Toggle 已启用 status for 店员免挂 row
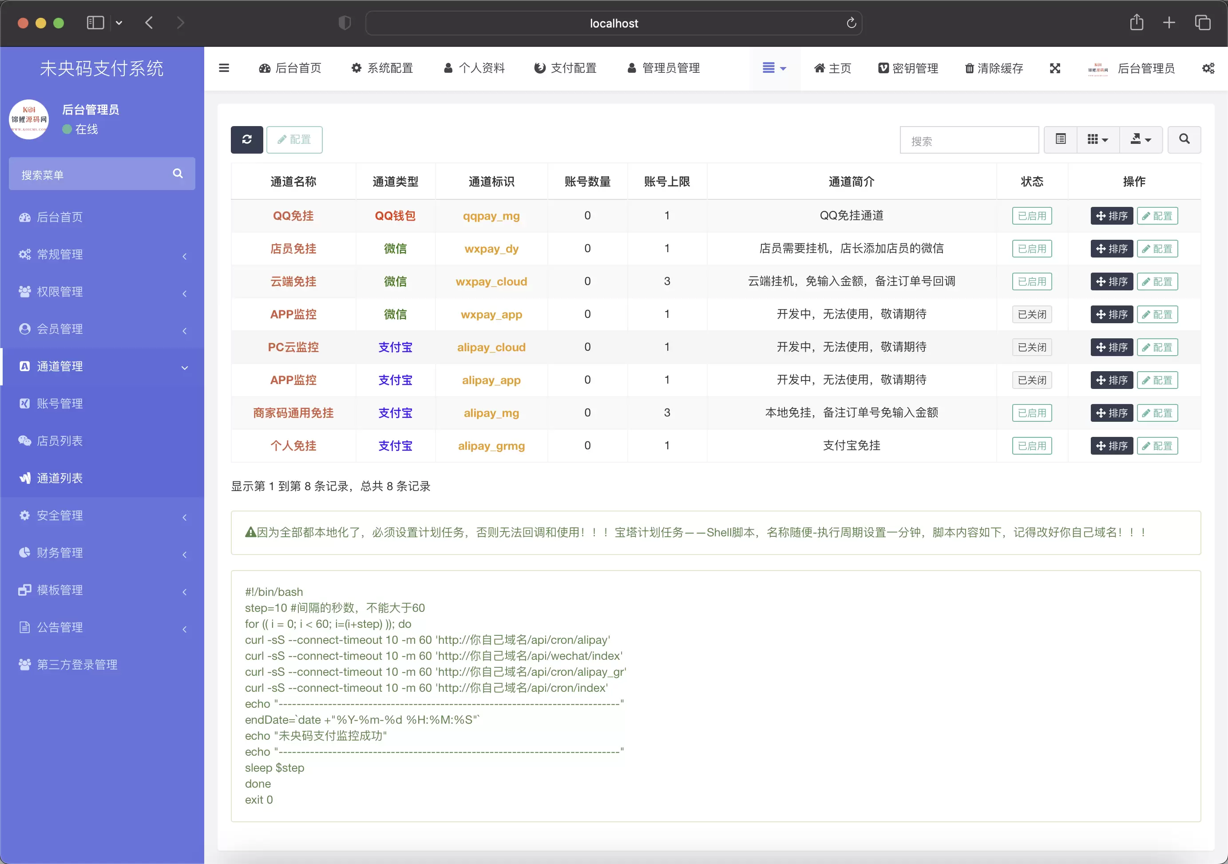 (x=1032, y=249)
